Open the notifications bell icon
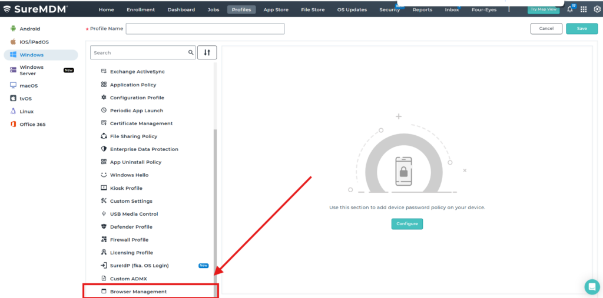 (570, 9)
